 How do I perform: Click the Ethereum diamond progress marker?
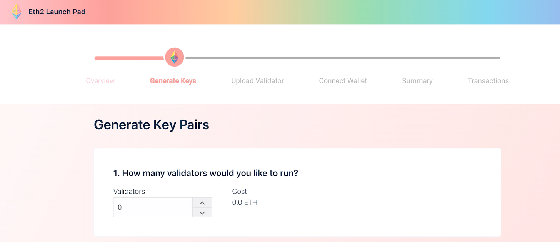[x=174, y=57]
